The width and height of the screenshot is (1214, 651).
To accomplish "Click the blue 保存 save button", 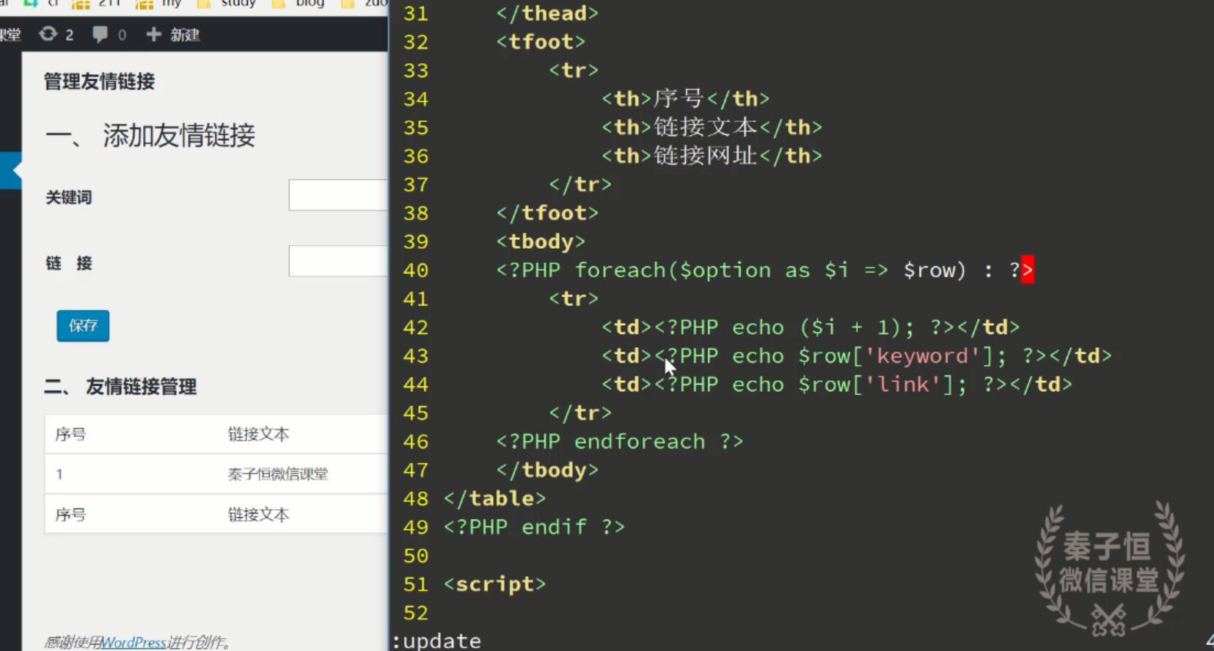I will tap(83, 326).
